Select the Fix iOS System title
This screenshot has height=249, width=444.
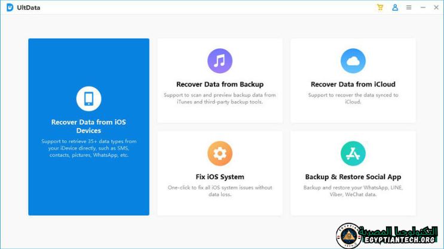pyautogui.click(x=220, y=177)
